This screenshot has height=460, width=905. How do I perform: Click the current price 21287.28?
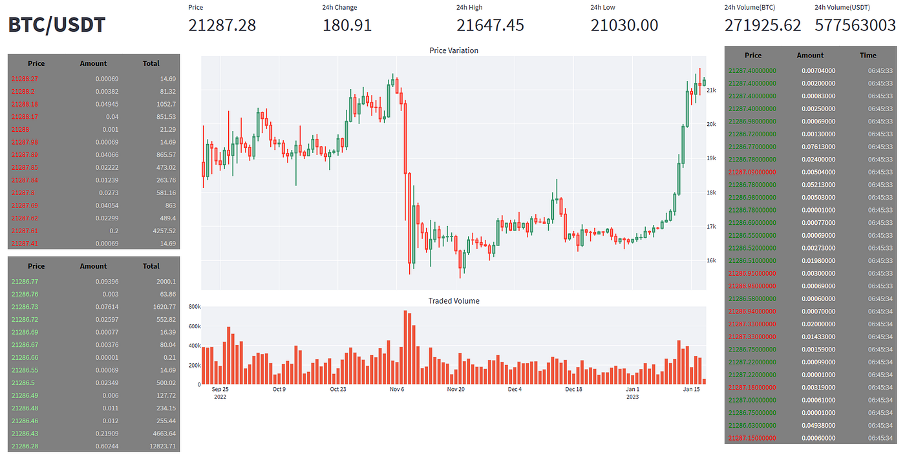222,25
